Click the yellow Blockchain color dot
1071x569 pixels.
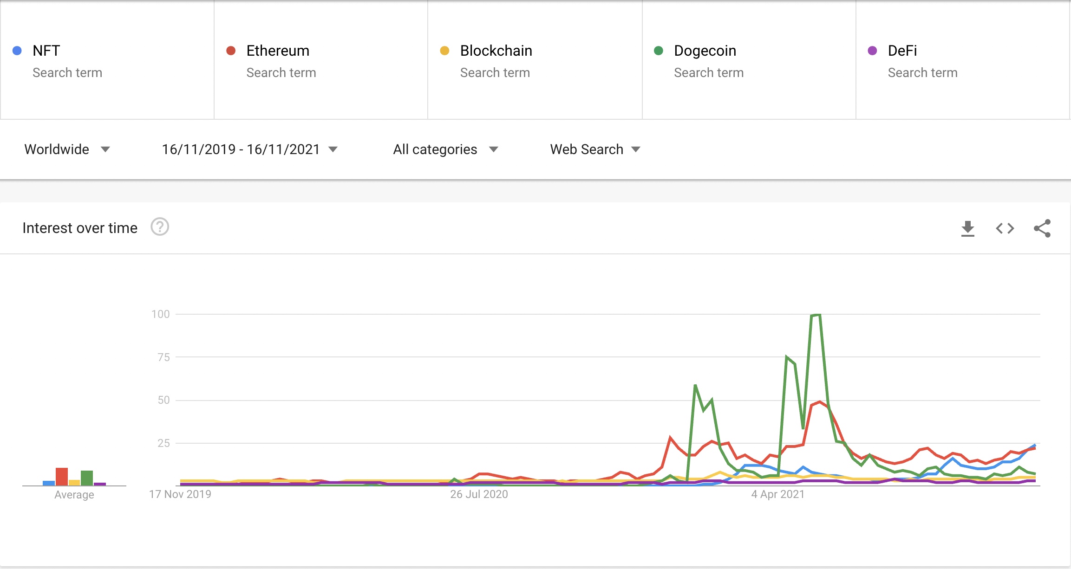click(x=444, y=51)
